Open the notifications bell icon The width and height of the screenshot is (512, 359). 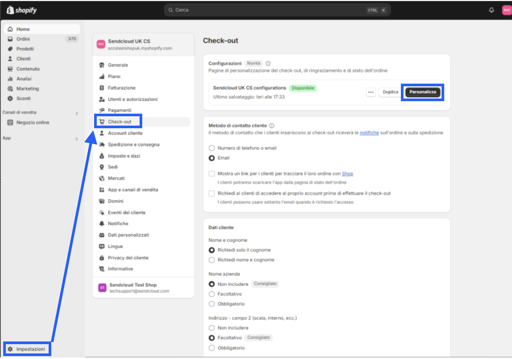(491, 10)
